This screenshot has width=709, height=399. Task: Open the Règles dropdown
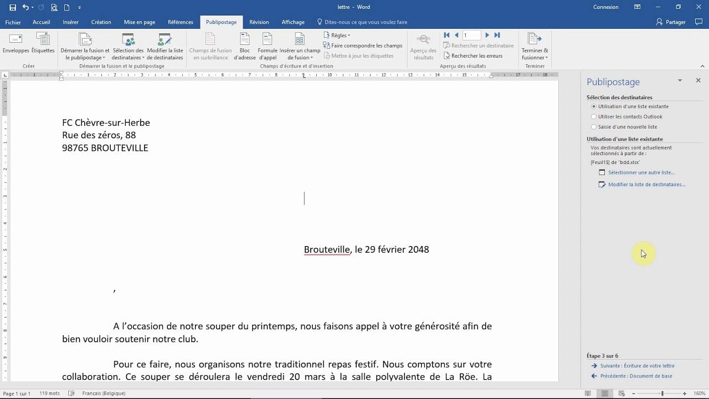(338, 35)
